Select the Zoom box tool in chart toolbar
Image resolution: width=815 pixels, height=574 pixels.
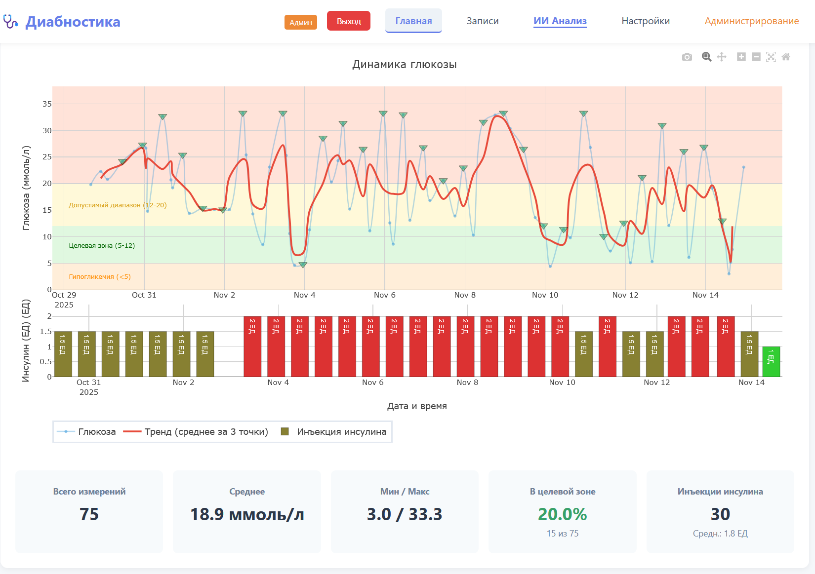click(706, 57)
